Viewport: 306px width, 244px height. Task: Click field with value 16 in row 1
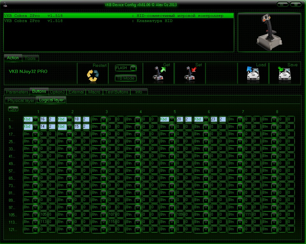43,119
